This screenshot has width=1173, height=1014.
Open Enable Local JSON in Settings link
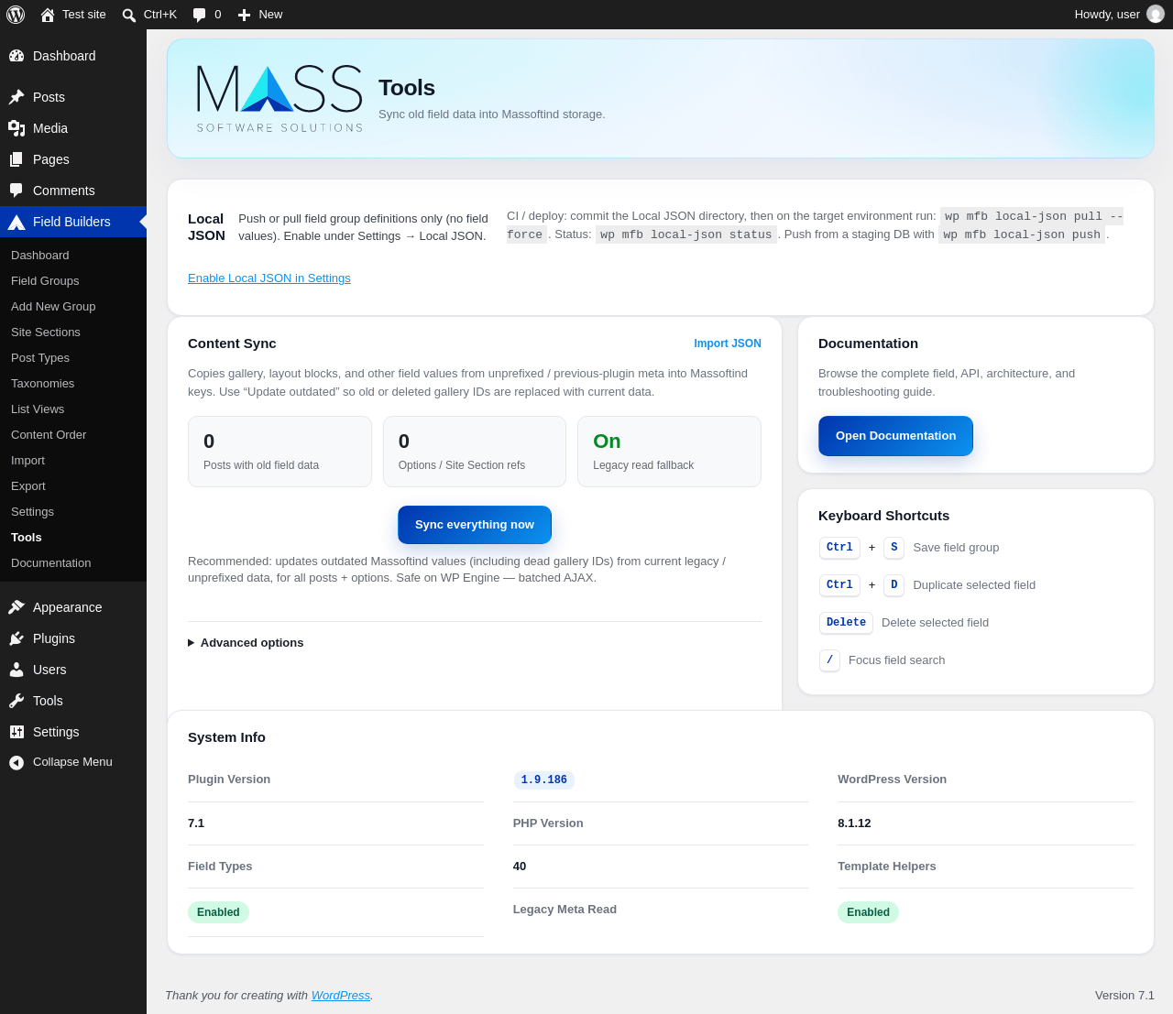coord(269,278)
